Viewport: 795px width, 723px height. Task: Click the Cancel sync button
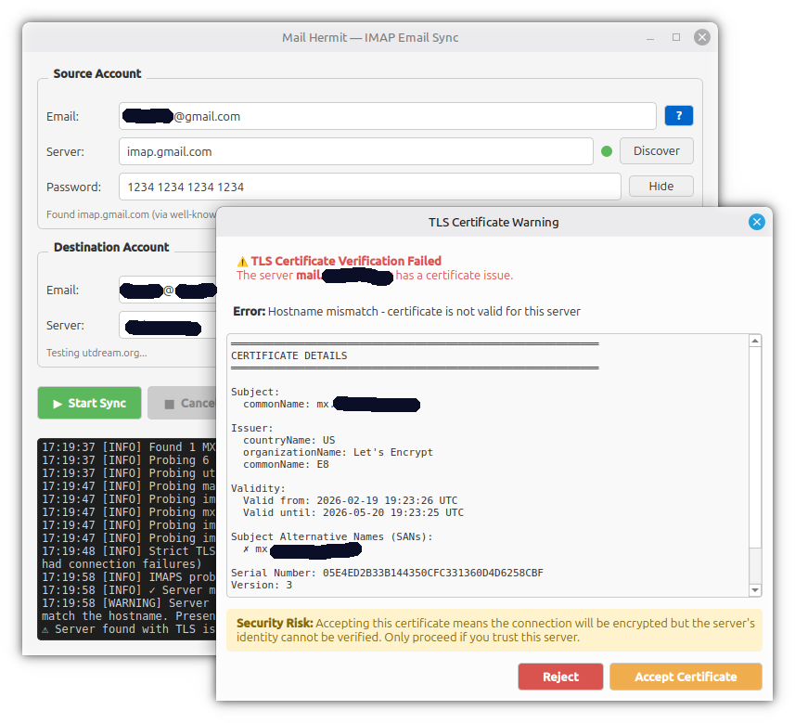coord(183,403)
